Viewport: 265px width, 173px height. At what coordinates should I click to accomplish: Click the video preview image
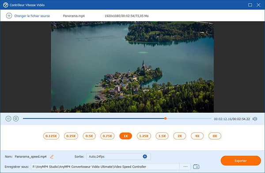[x=132, y=67]
